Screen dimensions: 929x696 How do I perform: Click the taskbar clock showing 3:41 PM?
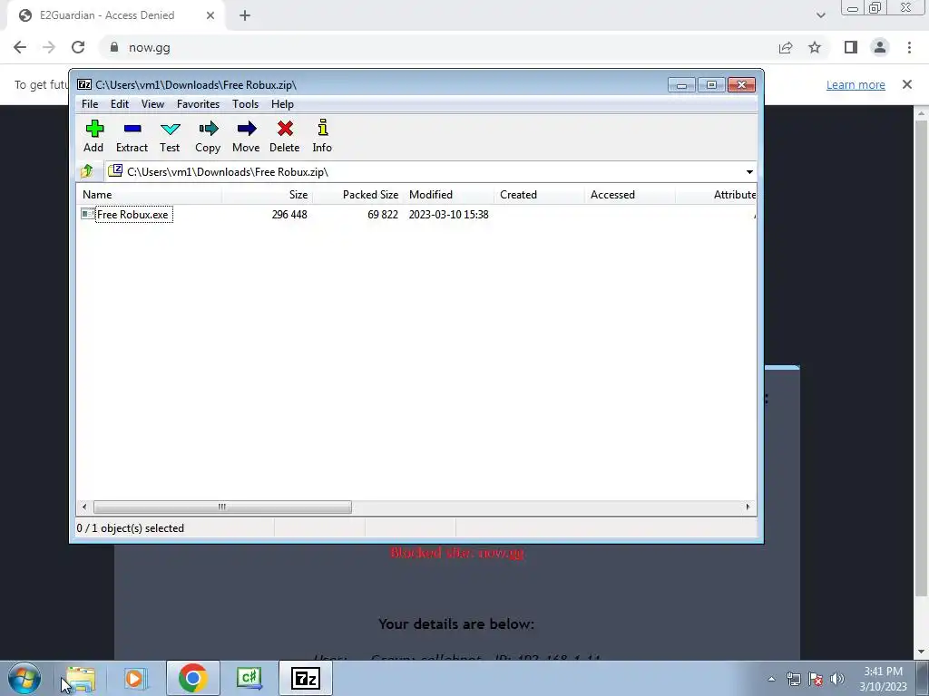(x=883, y=679)
